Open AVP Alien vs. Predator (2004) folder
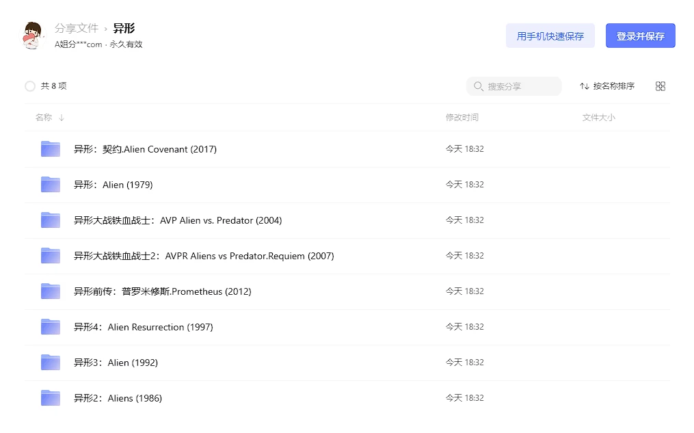Screen dimensions: 694x433 click(178, 220)
